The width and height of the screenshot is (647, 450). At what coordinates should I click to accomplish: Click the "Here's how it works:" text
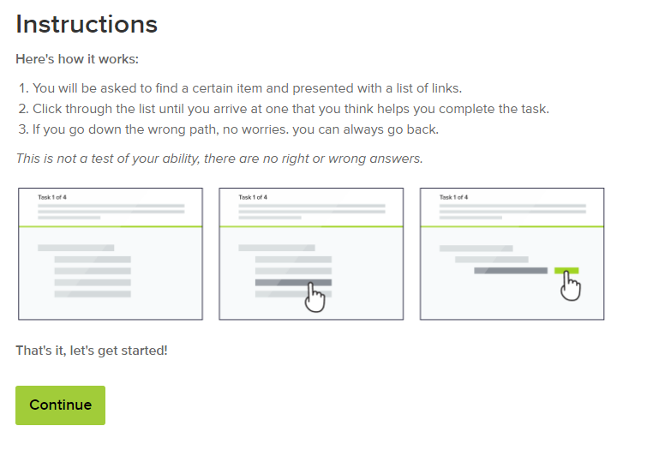77,59
